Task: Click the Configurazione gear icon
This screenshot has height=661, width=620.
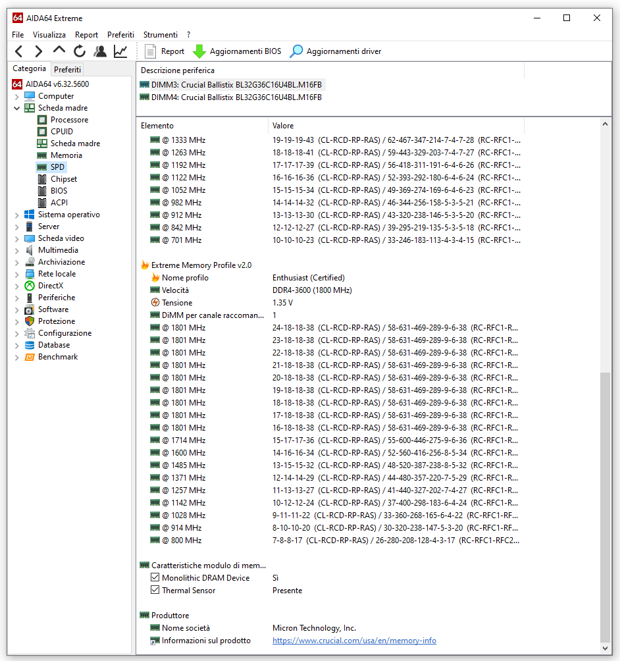Action: (30, 333)
